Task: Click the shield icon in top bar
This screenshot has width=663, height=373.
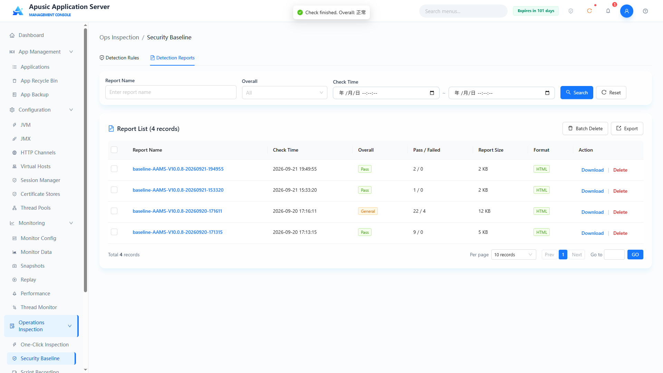Action: coord(571,11)
